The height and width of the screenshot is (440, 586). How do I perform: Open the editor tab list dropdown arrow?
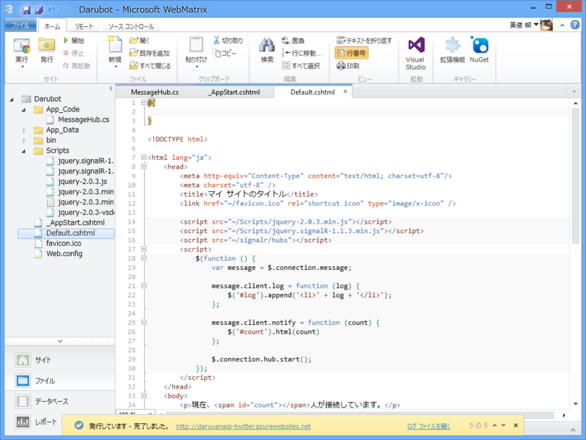click(574, 92)
